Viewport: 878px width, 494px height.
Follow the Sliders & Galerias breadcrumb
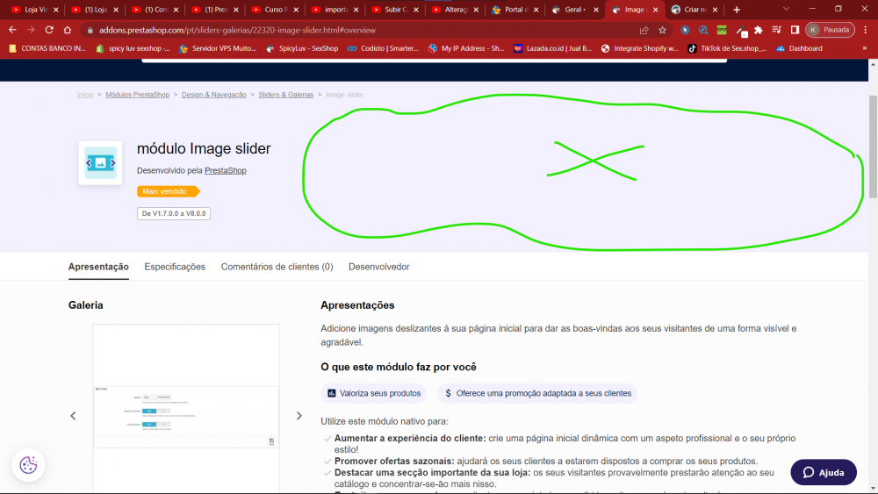pyautogui.click(x=285, y=95)
